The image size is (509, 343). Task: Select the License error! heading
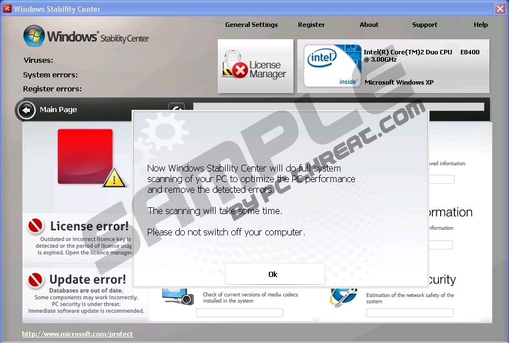click(90, 226)
